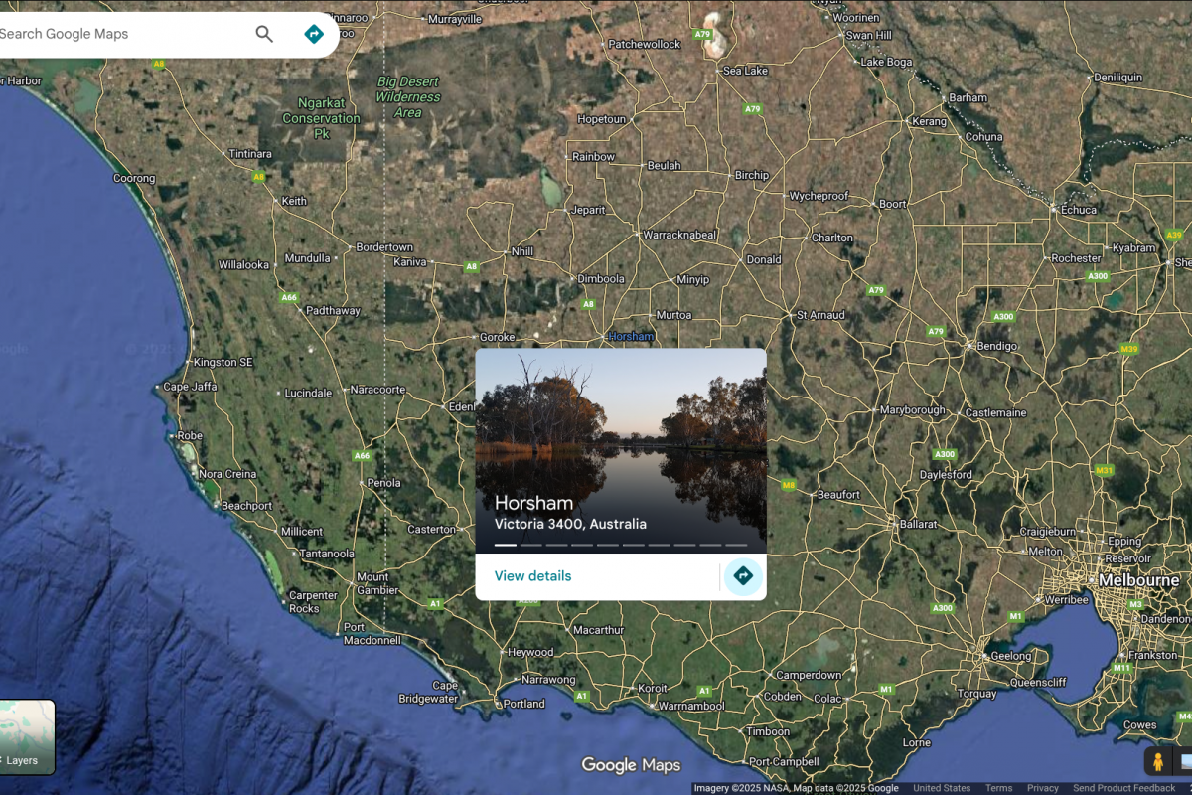The width and height of the screenshot is (1192, 795).
Task: Click the M8 highway shield near Beaufort
Action: (x=789, y=485)
